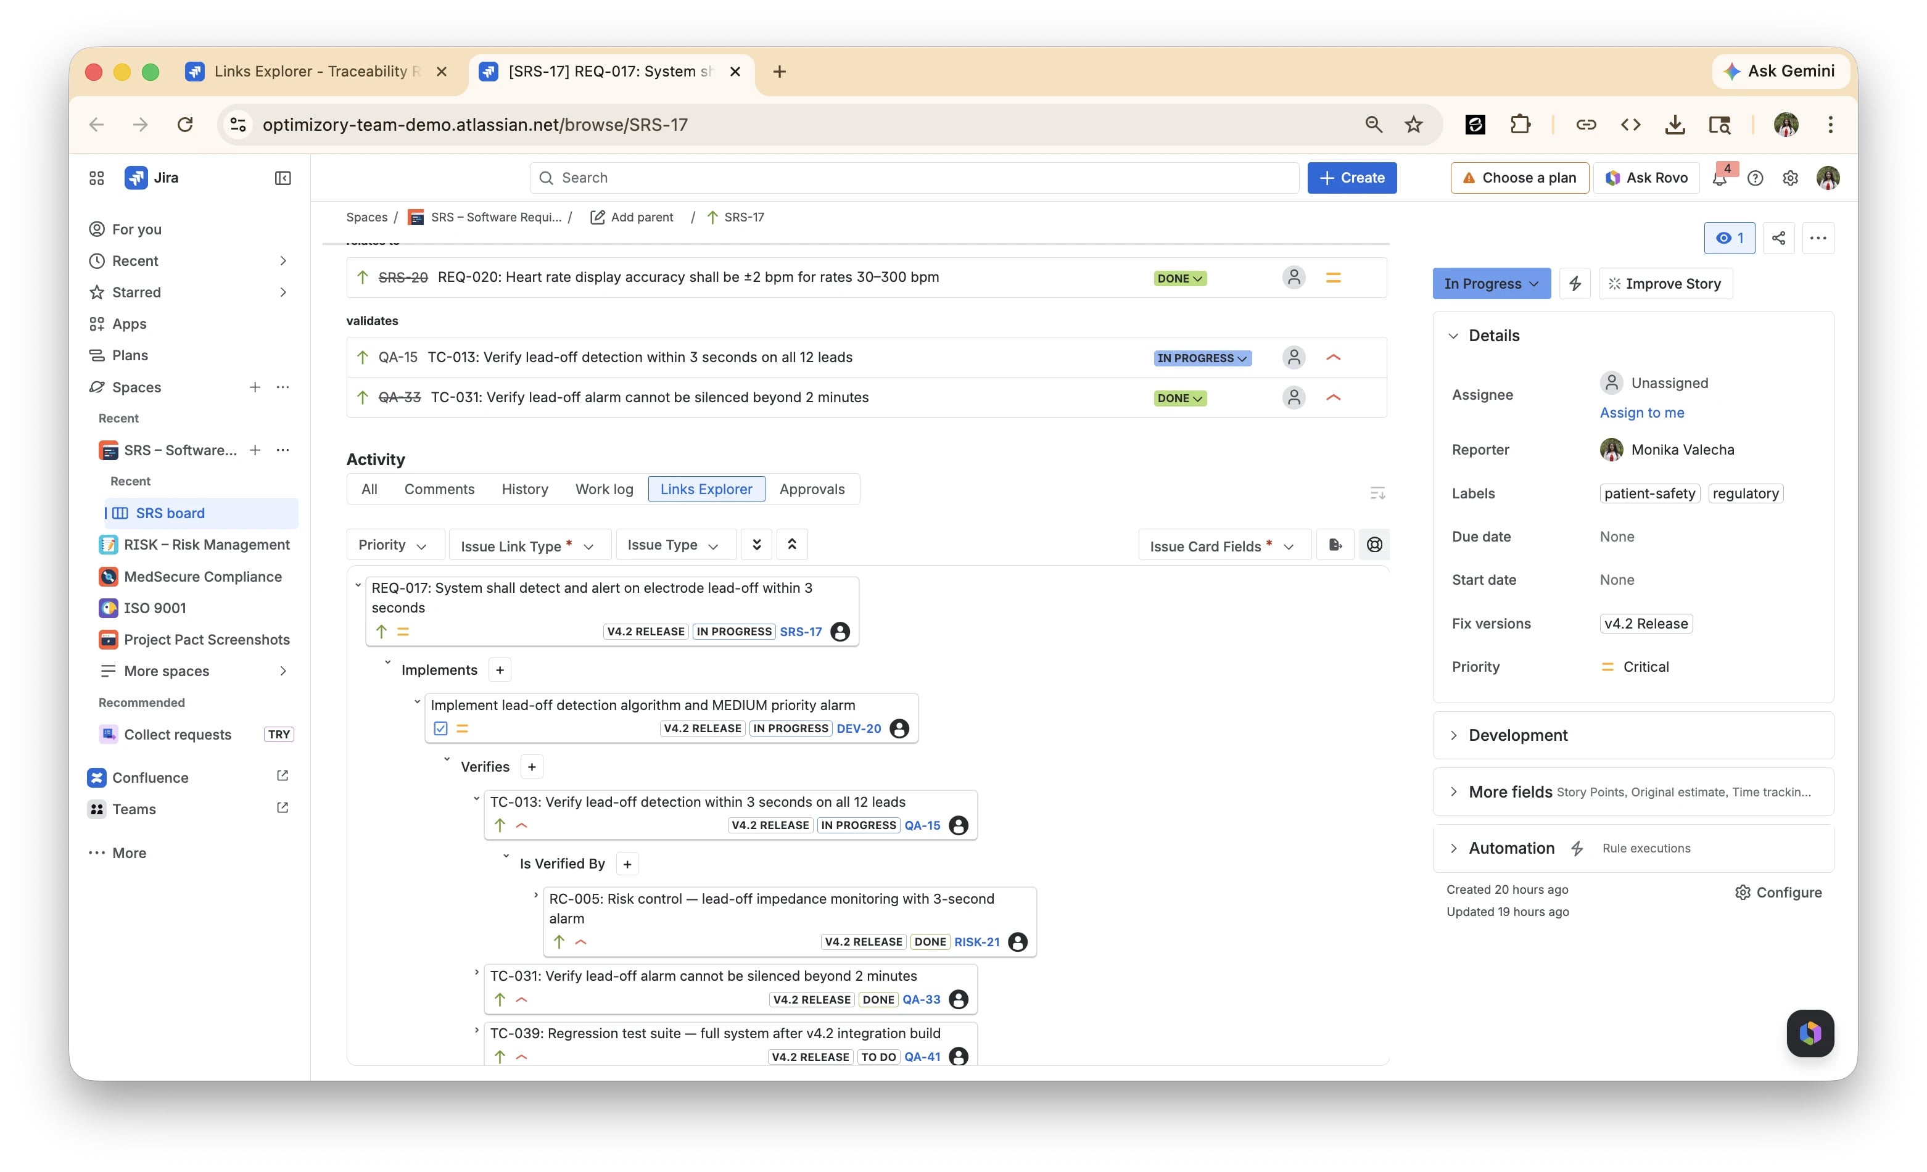The image size is (1927, 1172).
Task: Open the issue actions three-dot menu
Action: coord(1818,239)
